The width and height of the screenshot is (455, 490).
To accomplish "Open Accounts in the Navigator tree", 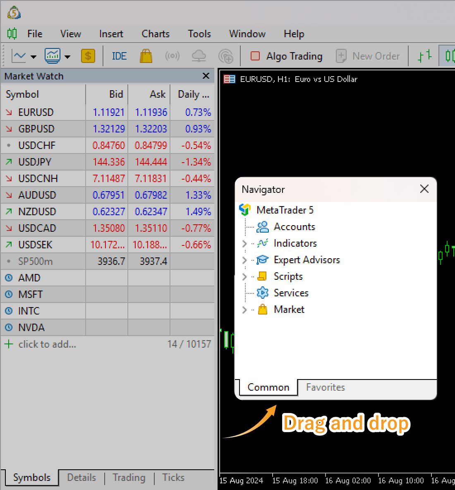I will (294, 227).
